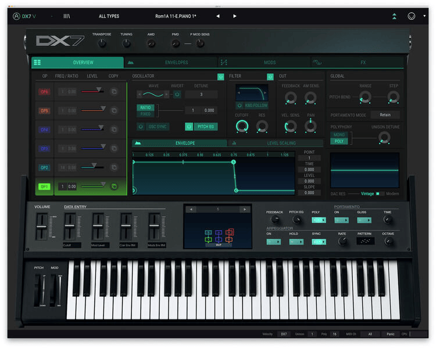Select next oscillator waveform arrow
Viewport: 436px width, 348px height.
(166, 95)
